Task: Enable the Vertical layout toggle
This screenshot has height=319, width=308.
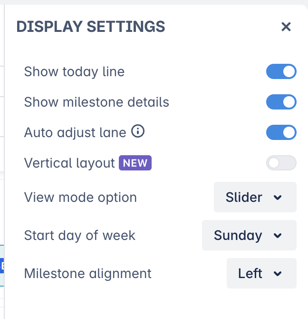Action: coord(281,163)
